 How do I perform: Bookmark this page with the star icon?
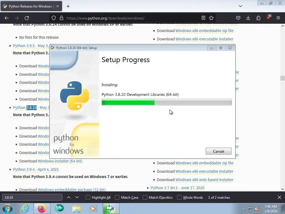[211, 18]
